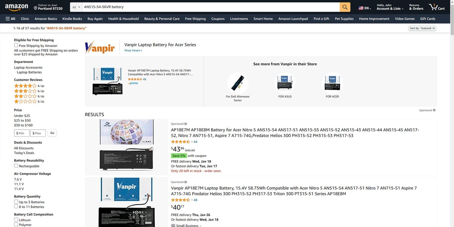Click the Vanpir brand logo
The width and height of the screenshot is (454, 227).
click(100, 47)
